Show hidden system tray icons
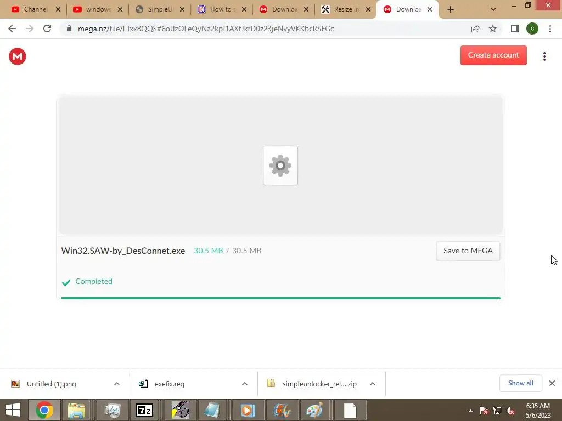 [470, 411]
